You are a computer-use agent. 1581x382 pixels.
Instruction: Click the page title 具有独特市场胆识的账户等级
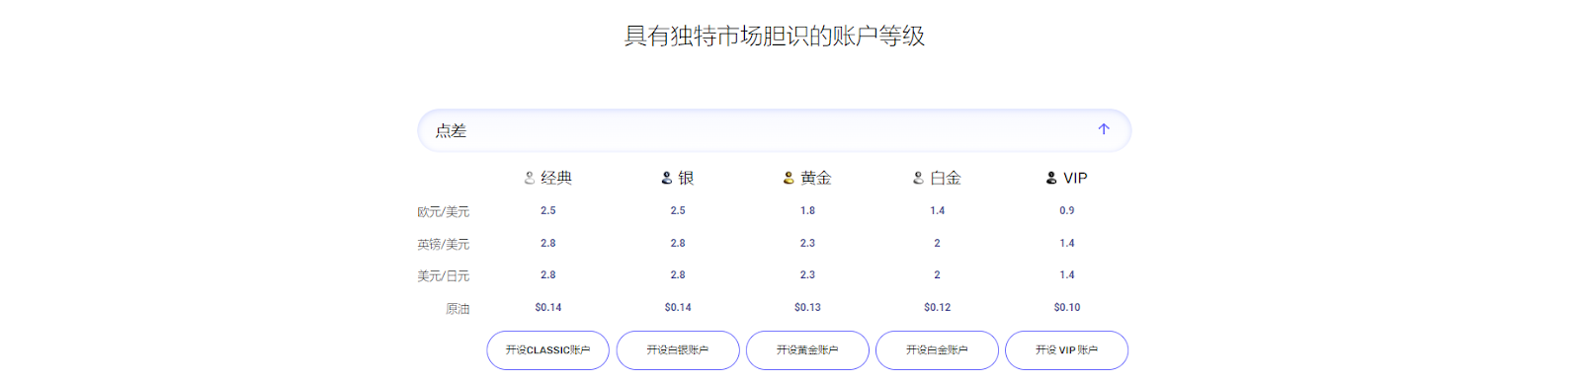click(775, 37)
